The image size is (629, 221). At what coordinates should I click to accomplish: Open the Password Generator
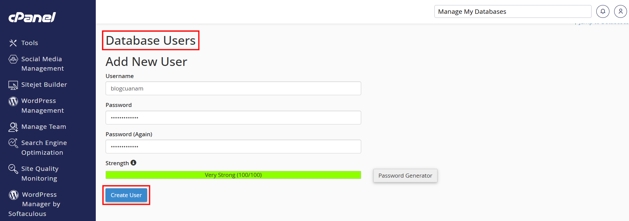[405, 175]
